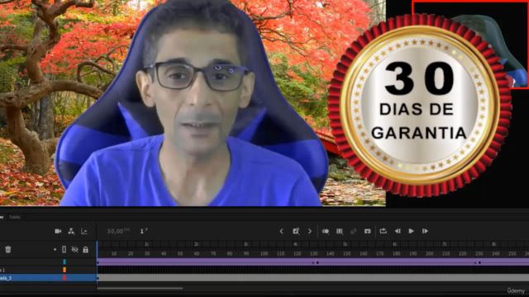This screenshot has width=529, height=297.
Task: Click center frame icon in timeline
Action: point(367,231)
